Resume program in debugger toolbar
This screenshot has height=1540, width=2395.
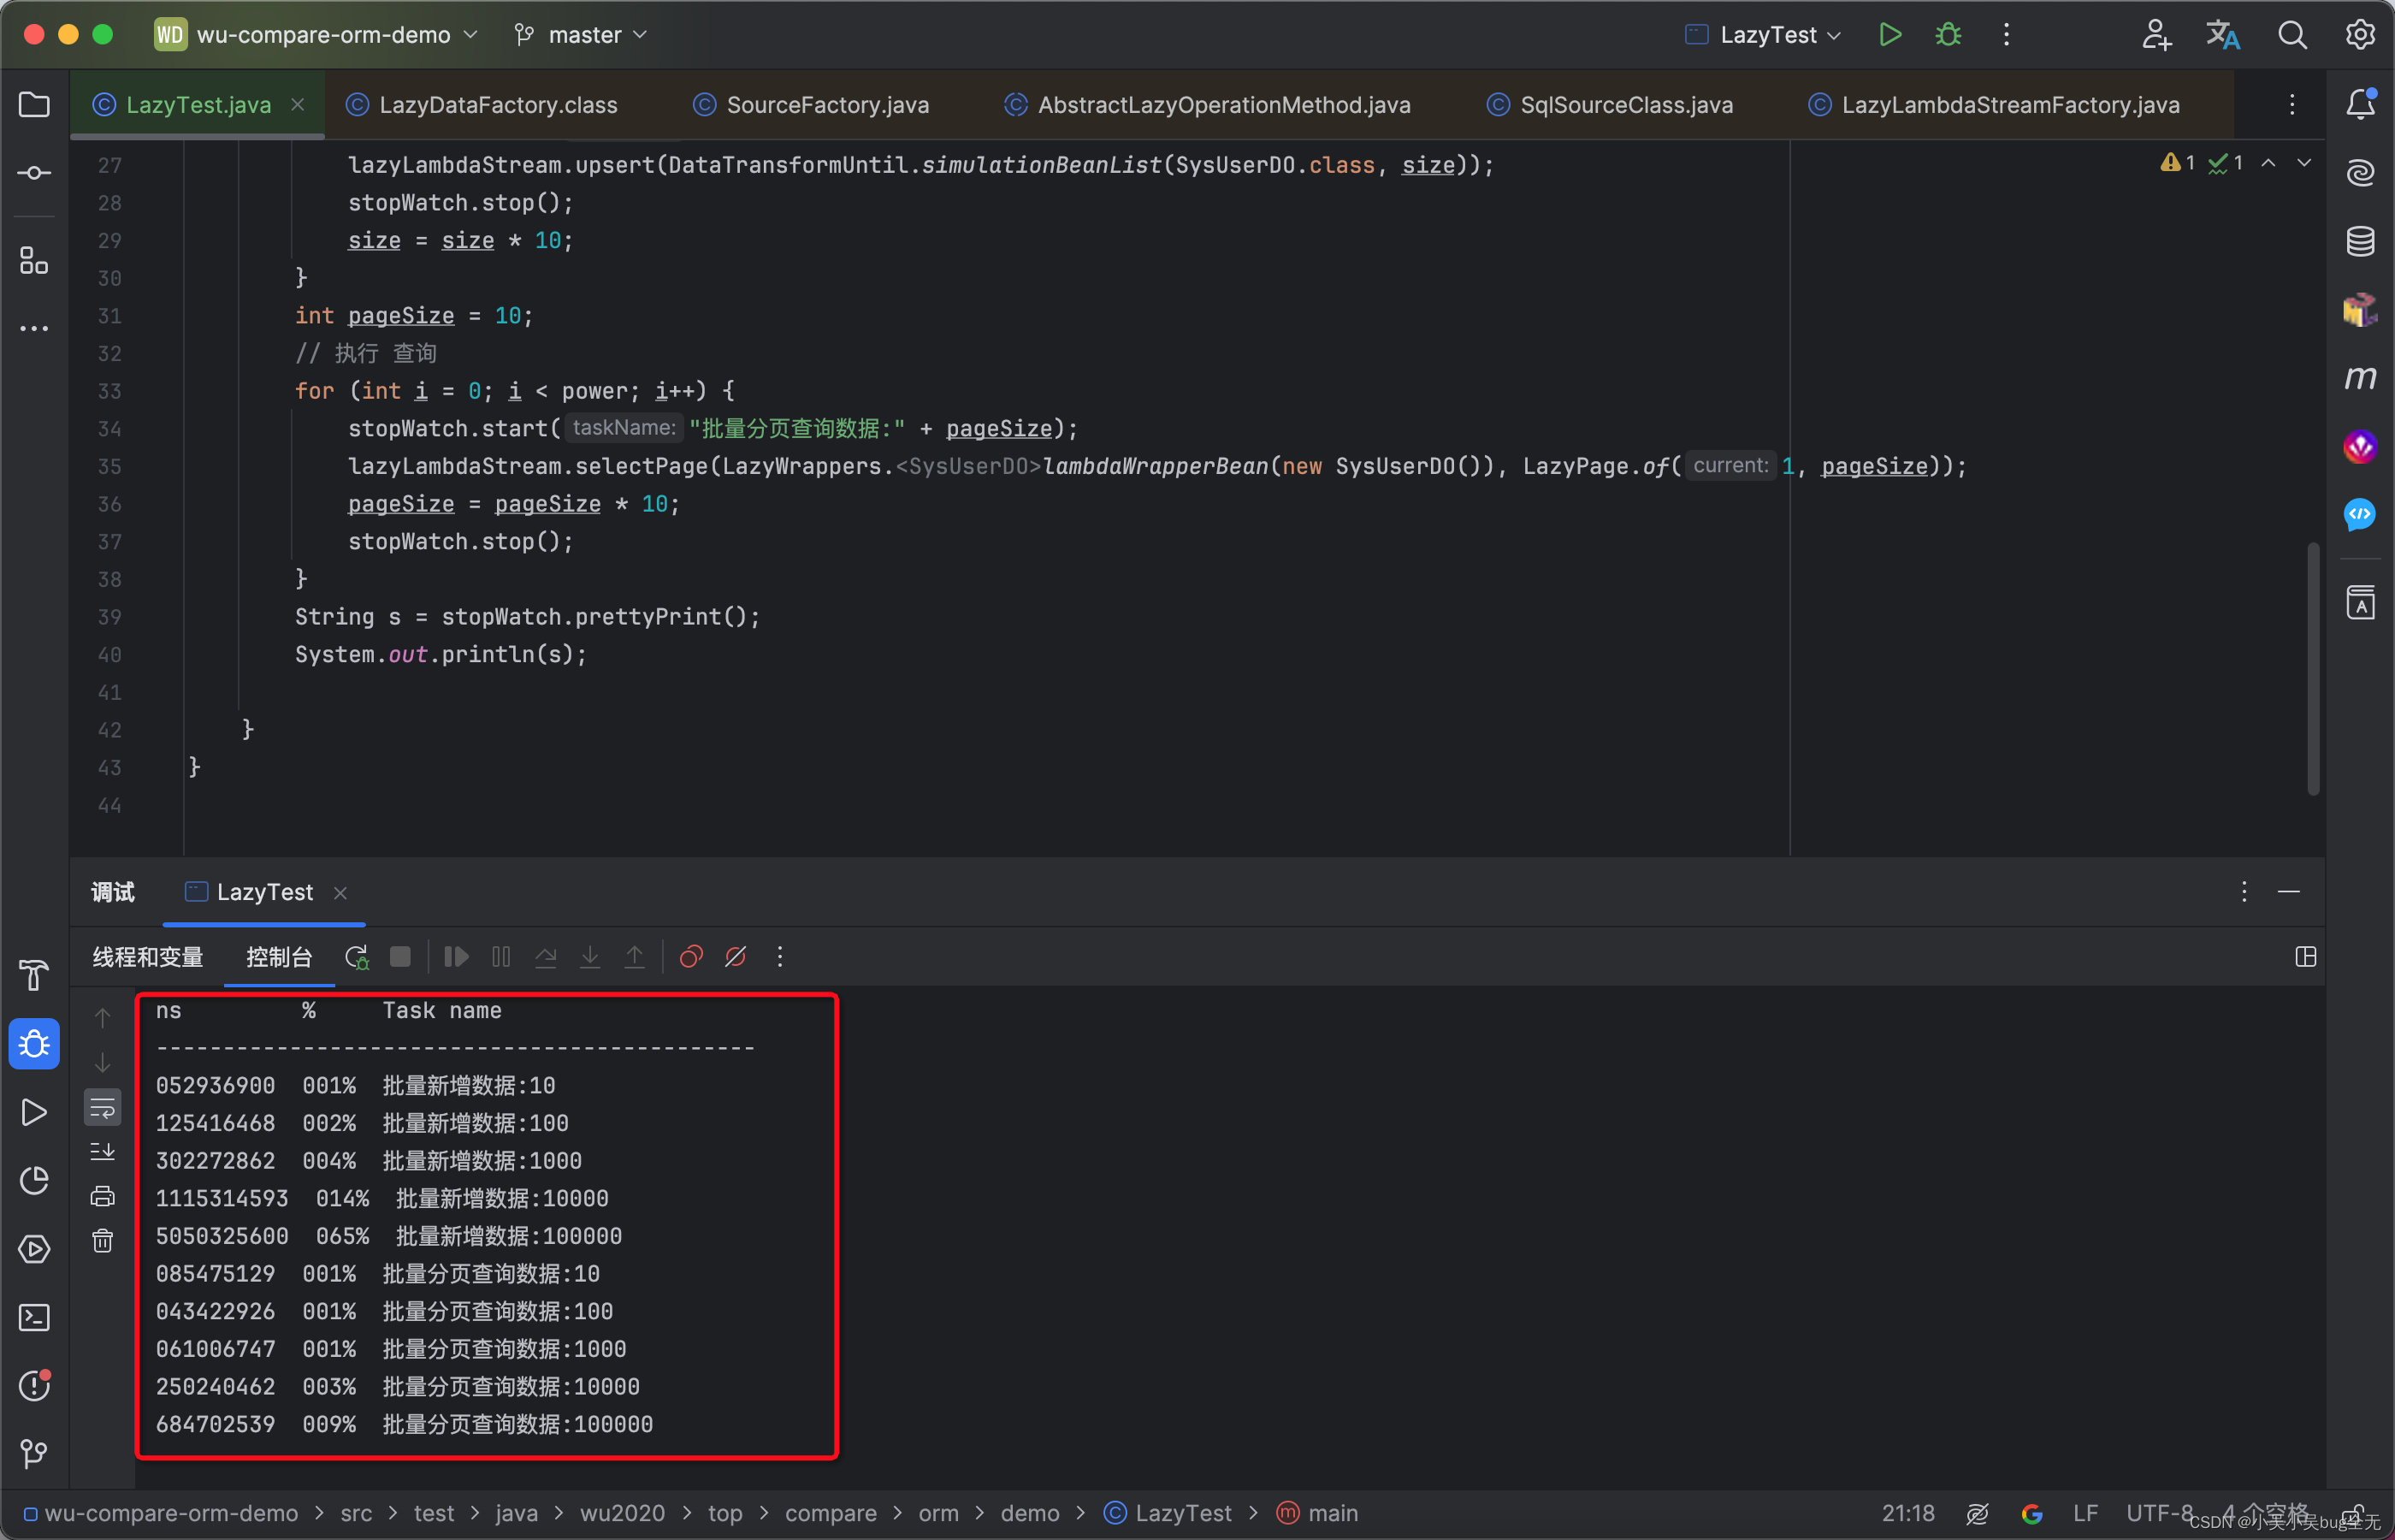pos(456,957)
